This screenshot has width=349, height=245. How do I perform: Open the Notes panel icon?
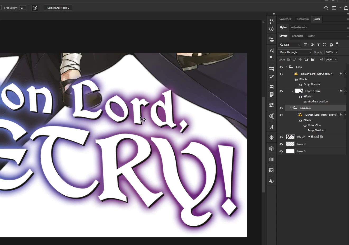271,95
